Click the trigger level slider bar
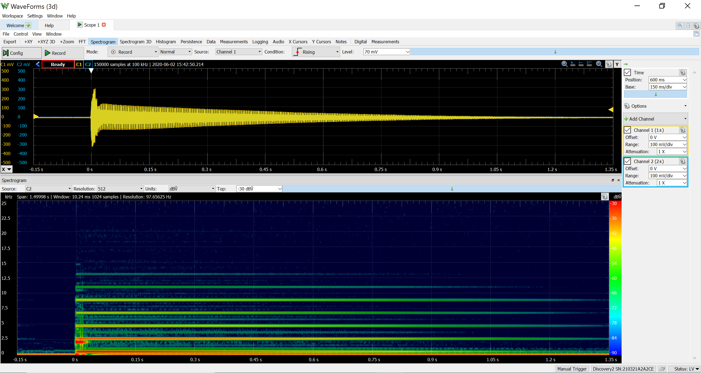This screenshot has height=373, width=701. [555, 52]
